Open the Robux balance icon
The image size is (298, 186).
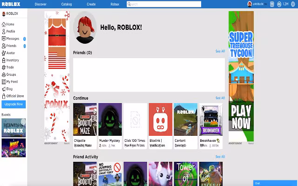pos(279,4)
